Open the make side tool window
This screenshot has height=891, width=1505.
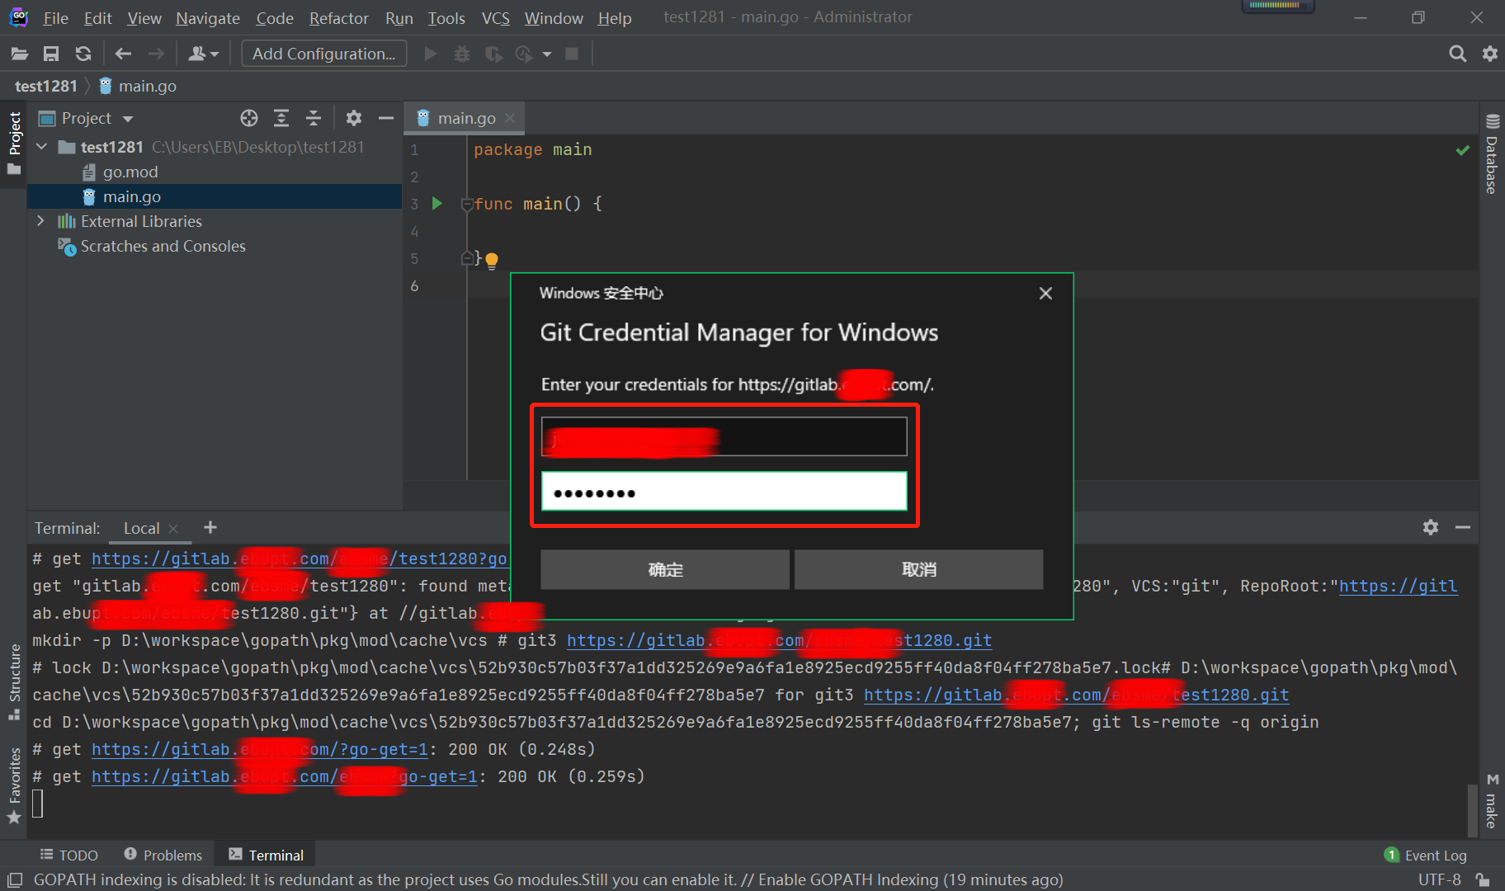1492,801
